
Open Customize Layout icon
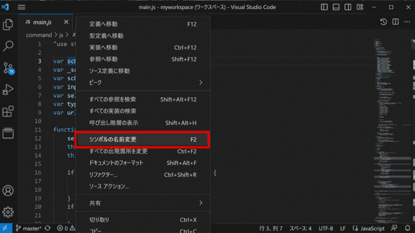(360, 7)
